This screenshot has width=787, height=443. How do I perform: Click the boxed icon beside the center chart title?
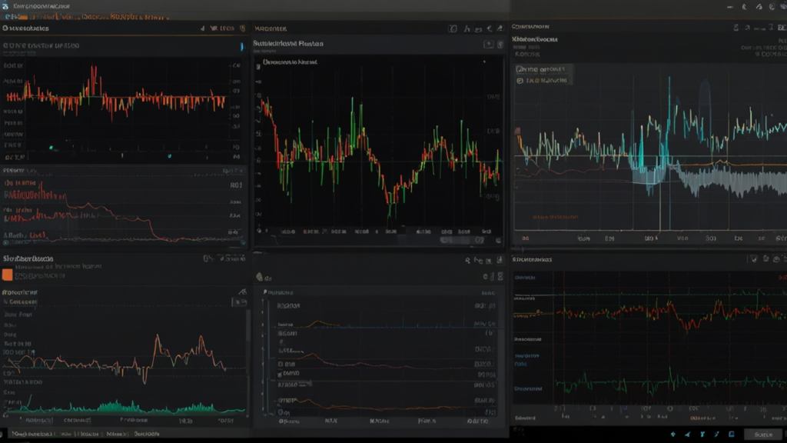(488, 44)
